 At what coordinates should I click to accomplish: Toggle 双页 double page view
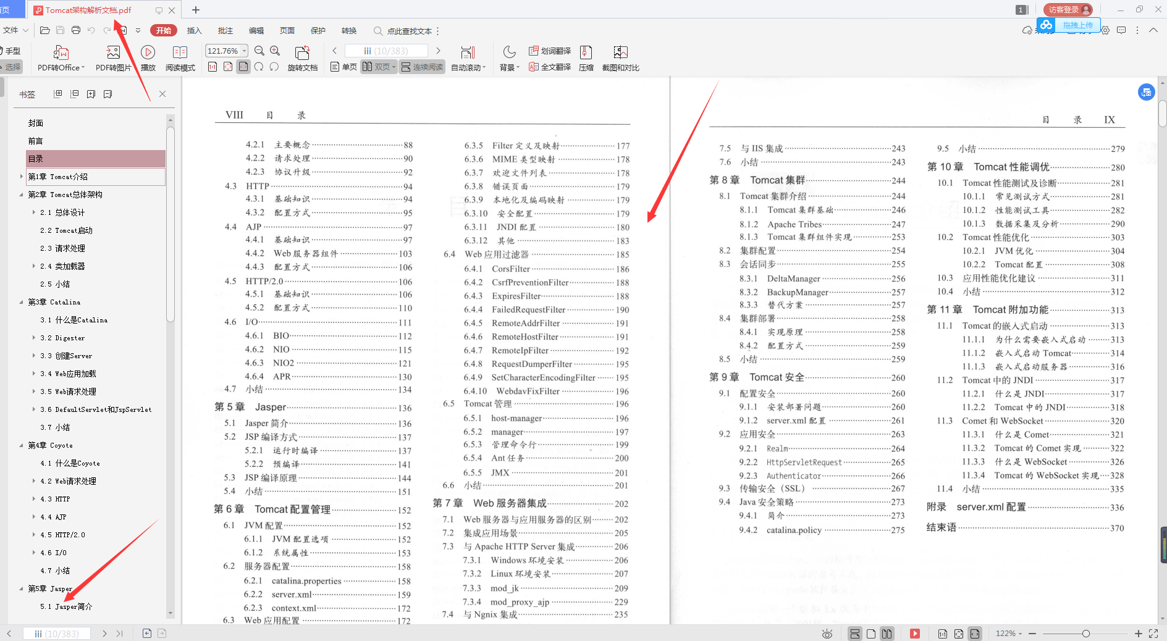(379, 67)
